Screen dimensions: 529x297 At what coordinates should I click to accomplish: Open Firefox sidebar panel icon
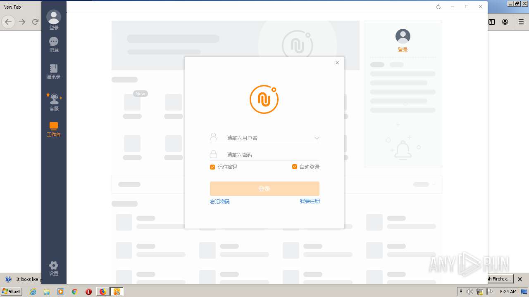[x=492, y=22]
